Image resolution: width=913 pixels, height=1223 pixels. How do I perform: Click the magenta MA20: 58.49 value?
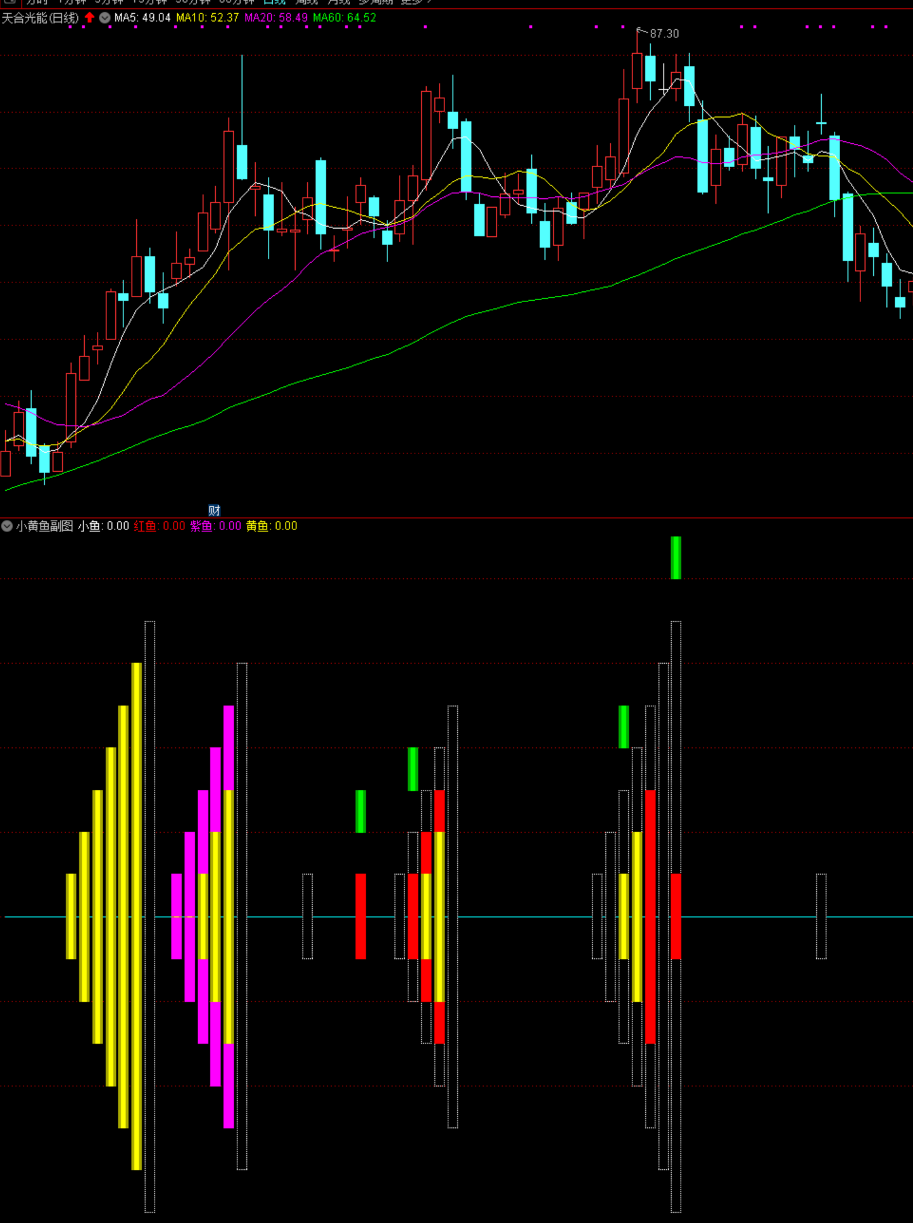[276, 18]
